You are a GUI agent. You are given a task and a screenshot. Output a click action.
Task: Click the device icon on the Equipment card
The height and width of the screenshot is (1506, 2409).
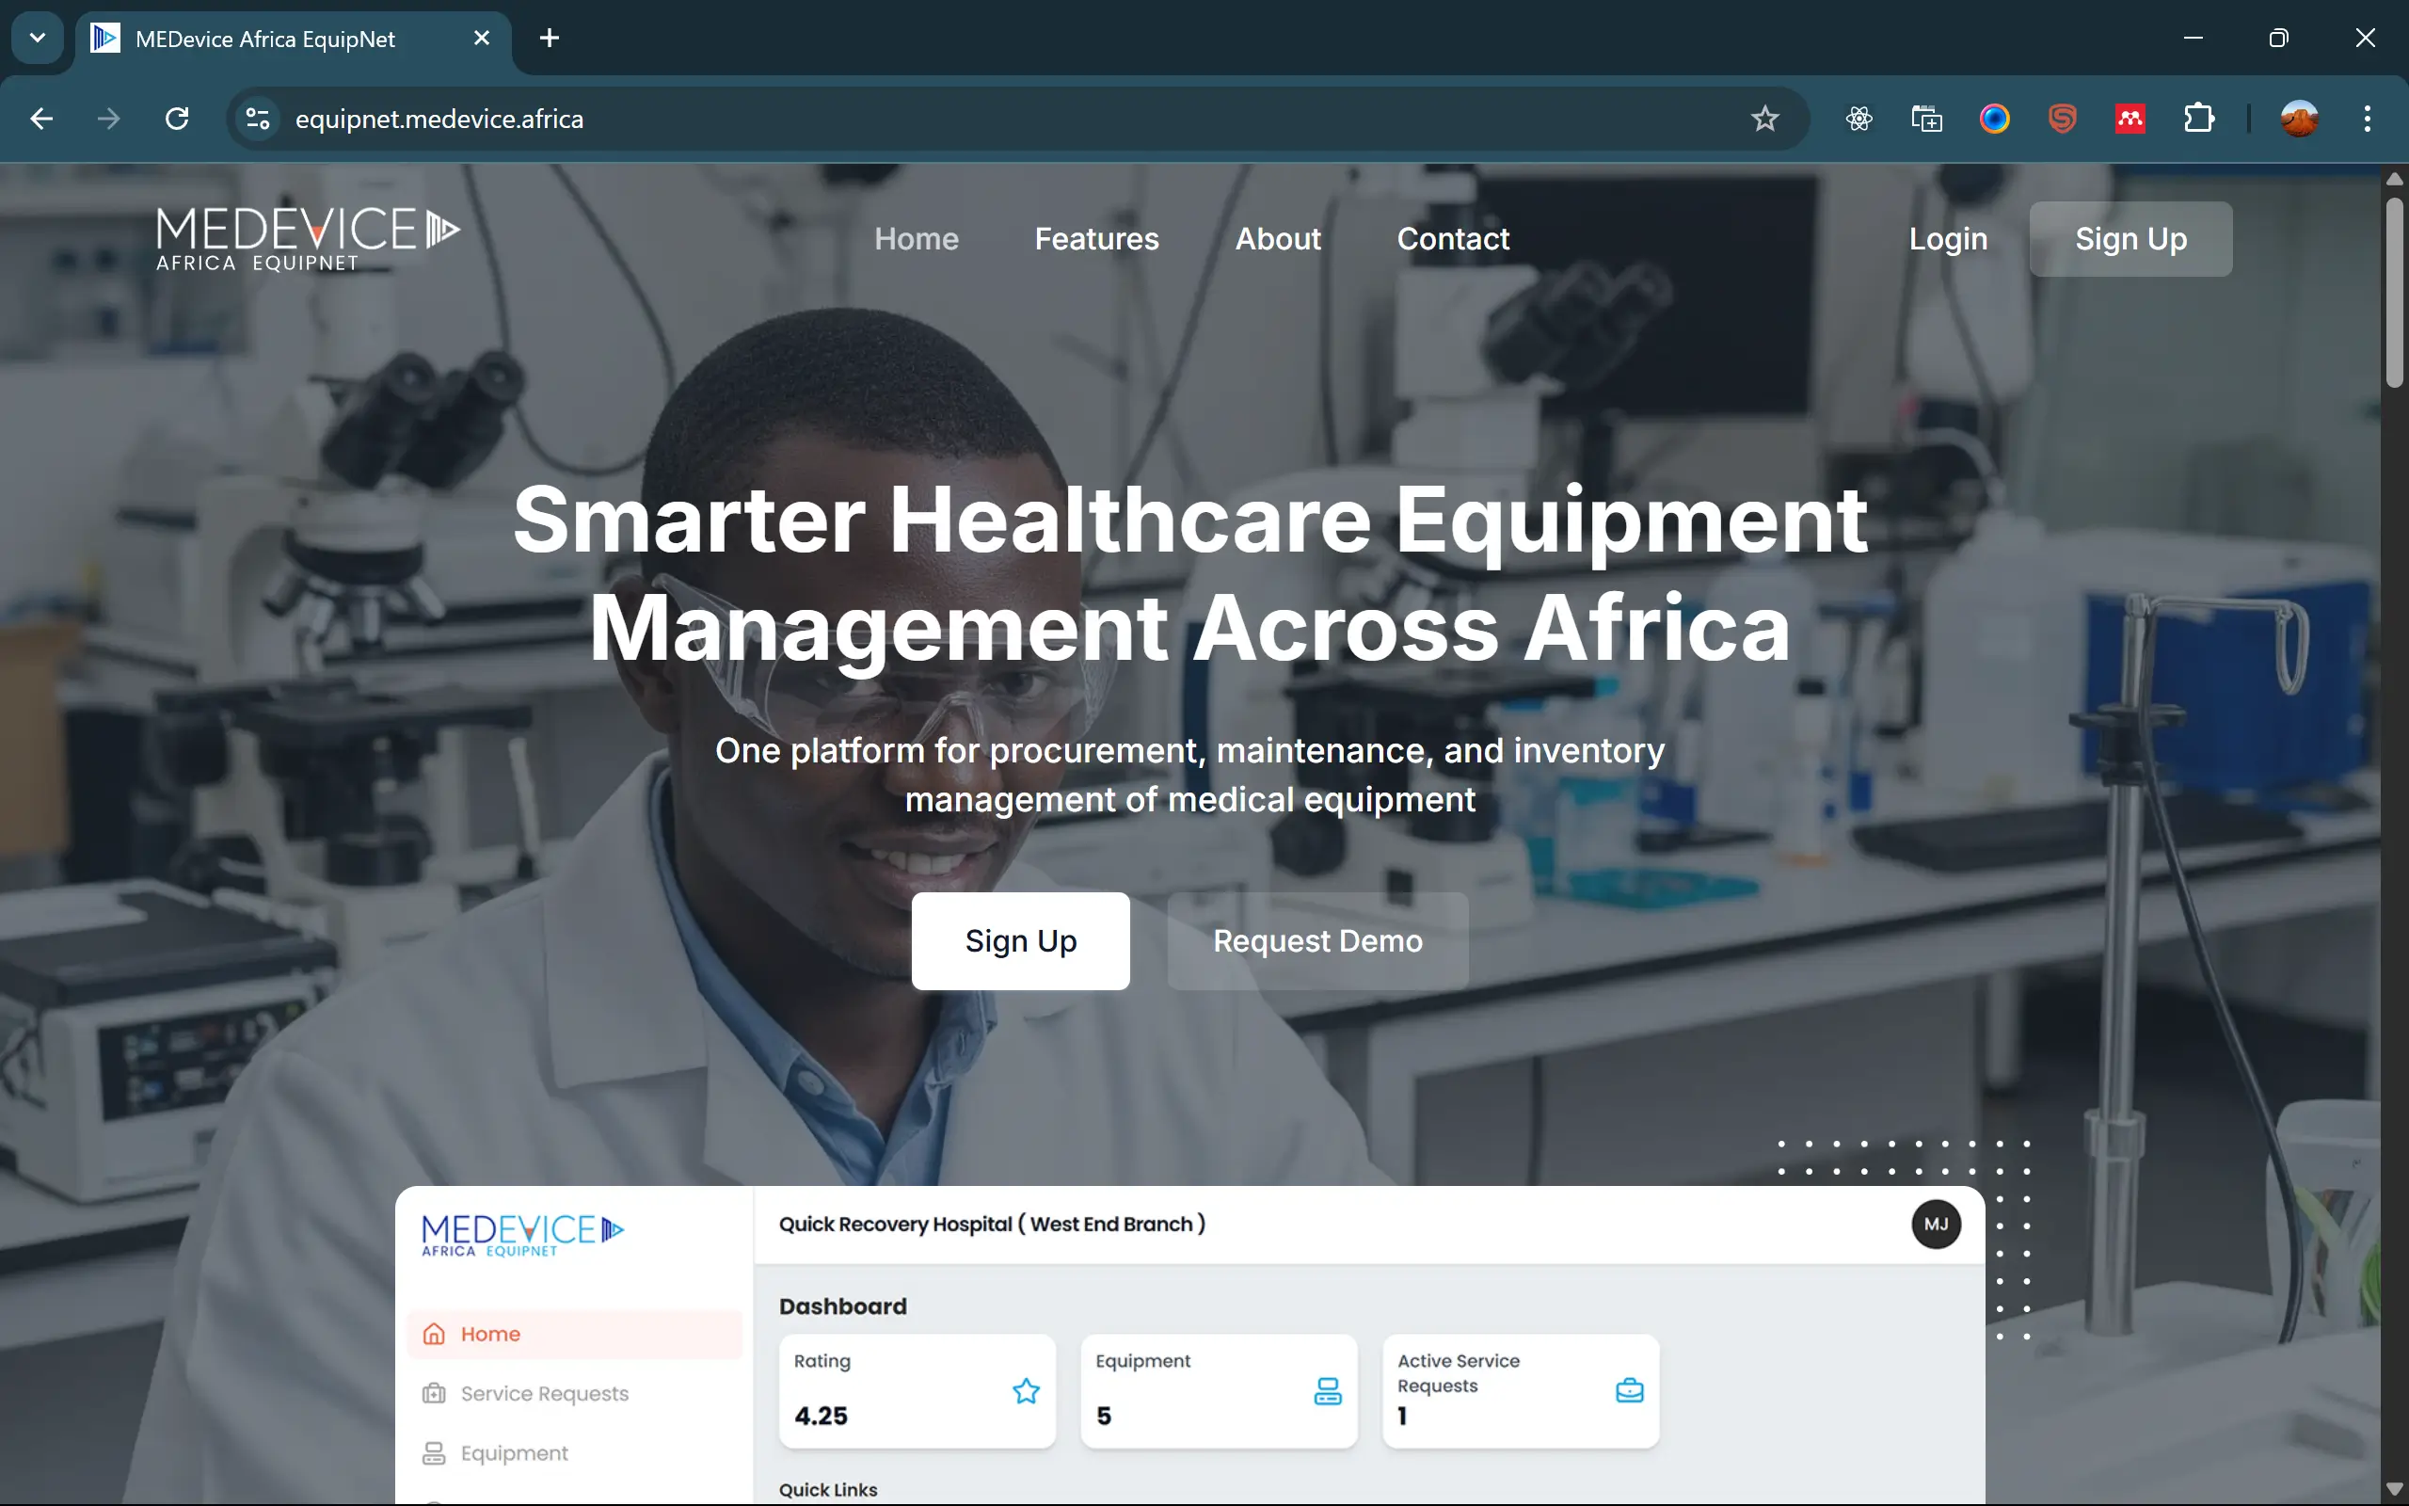(x=1328, y=1391)
